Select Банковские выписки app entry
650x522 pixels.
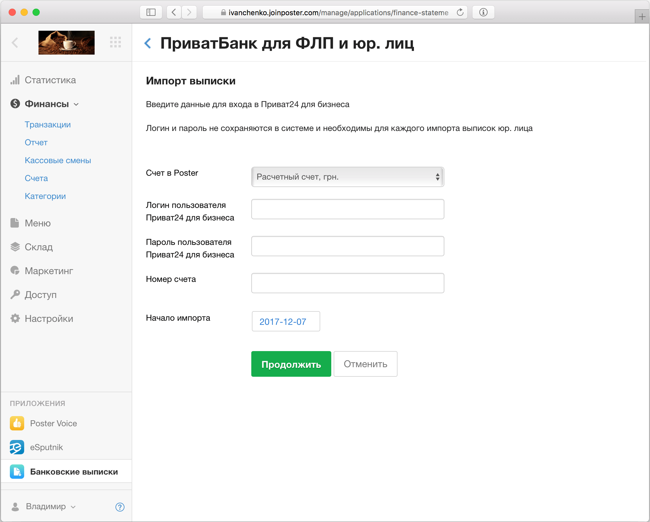point(66,472)
